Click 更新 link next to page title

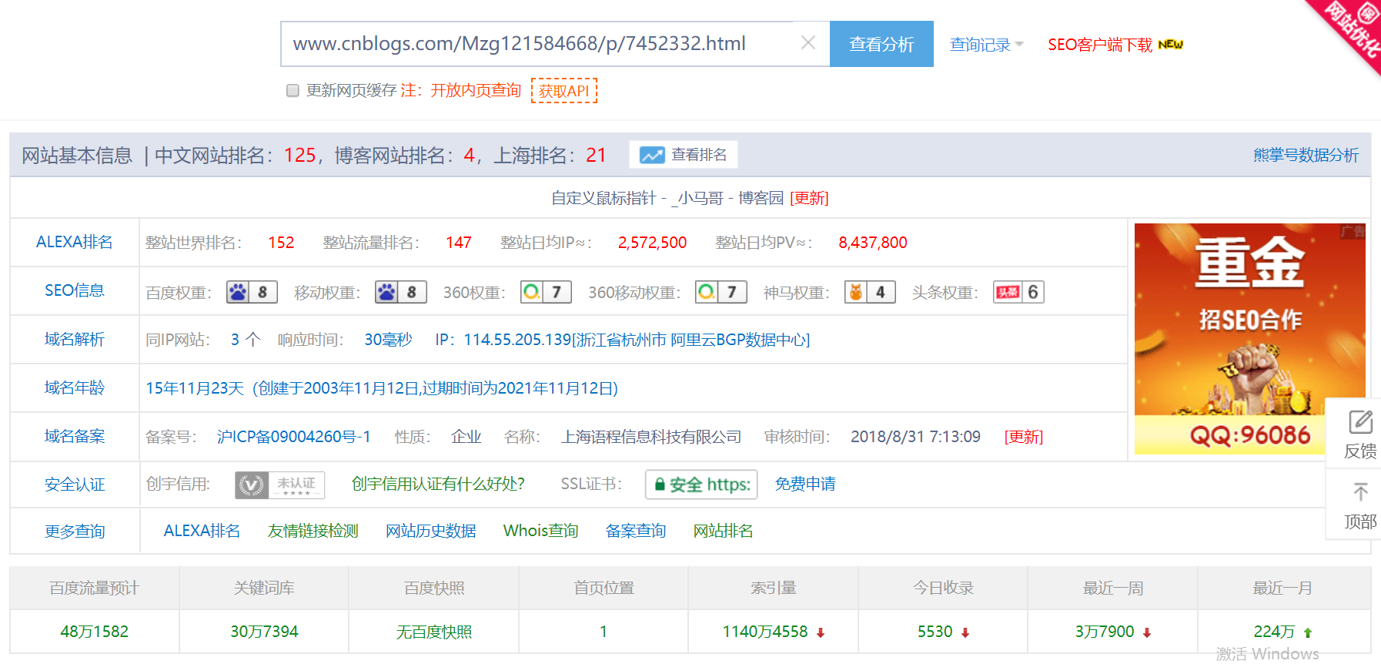[x=809, y=198]
